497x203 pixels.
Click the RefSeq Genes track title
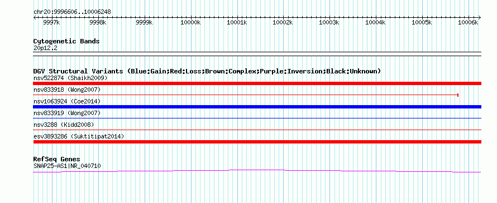57,159
